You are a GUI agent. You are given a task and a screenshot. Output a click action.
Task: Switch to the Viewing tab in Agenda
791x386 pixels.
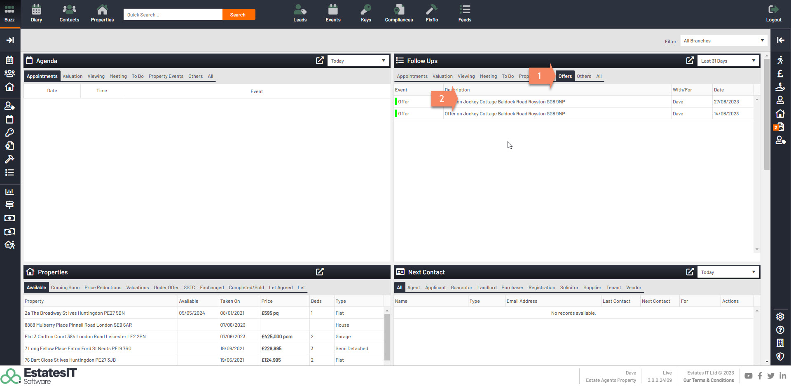point(96,76)
